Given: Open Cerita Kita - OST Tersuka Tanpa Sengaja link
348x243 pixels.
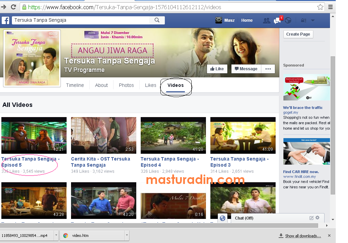Looking at the screenshot, I should pos(101,162).
